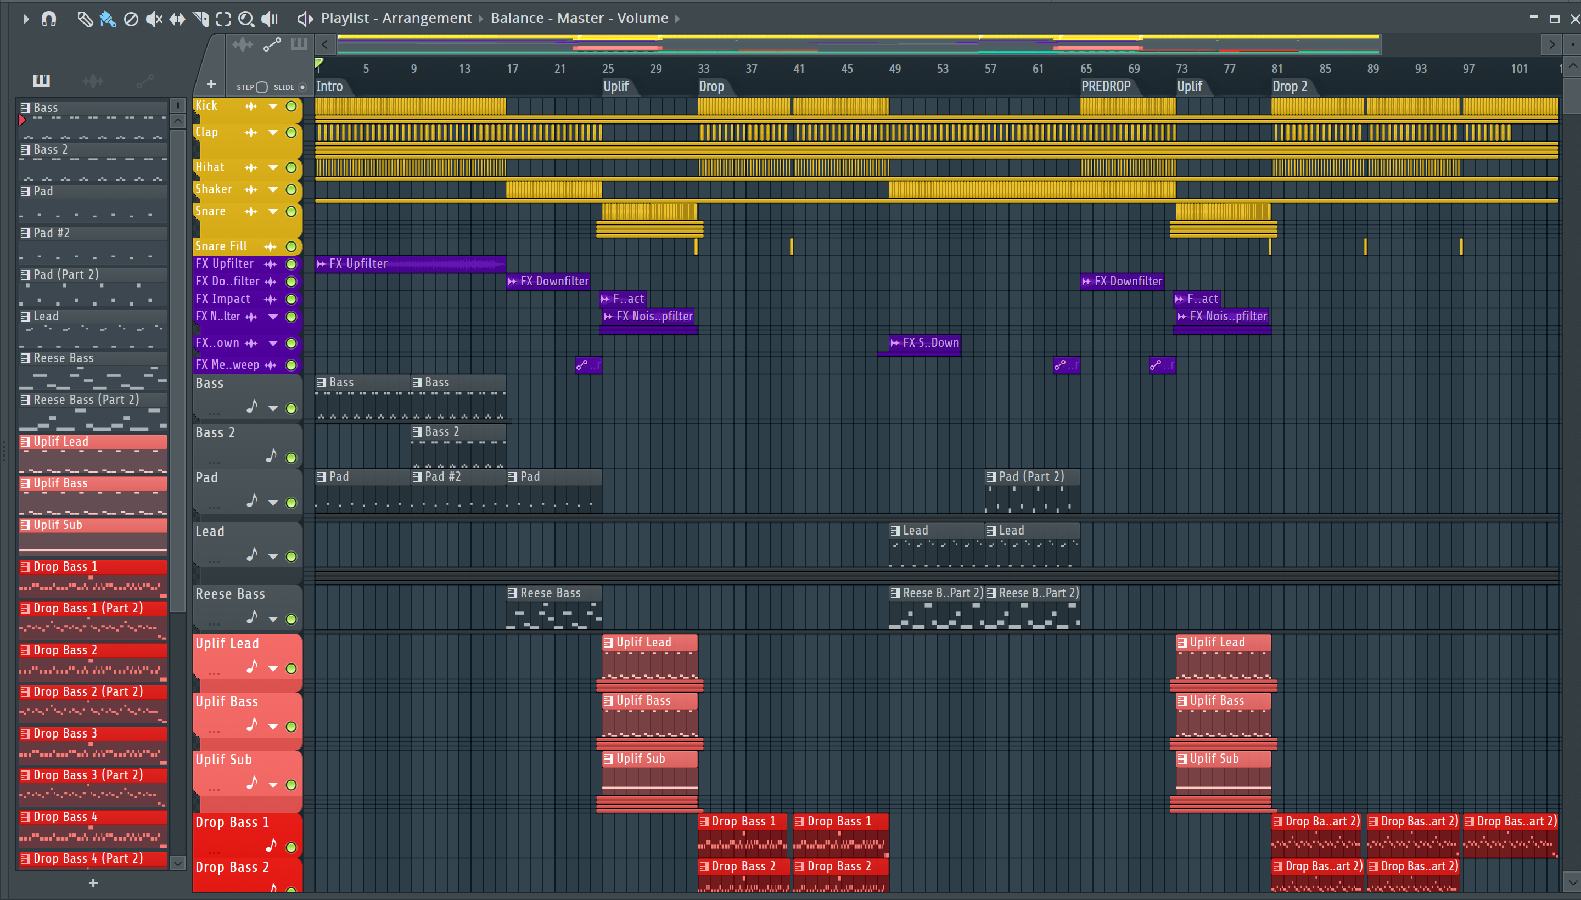The height and width of the screenshot is (900, 1581).
Task: Mute the Lead track via green LED
Action: coord(290,557)
